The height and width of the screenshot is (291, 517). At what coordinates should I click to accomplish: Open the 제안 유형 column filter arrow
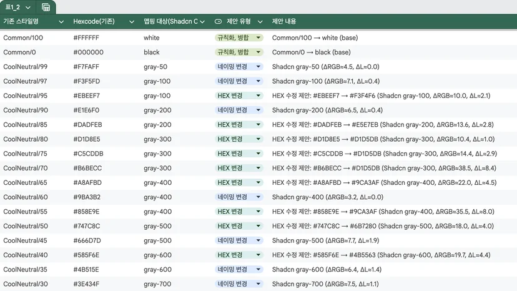coord(260,22)
